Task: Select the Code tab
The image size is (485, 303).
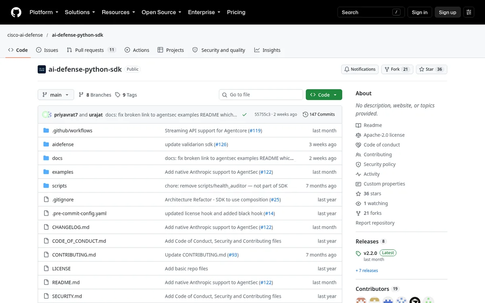Action: tap(18, 50)
